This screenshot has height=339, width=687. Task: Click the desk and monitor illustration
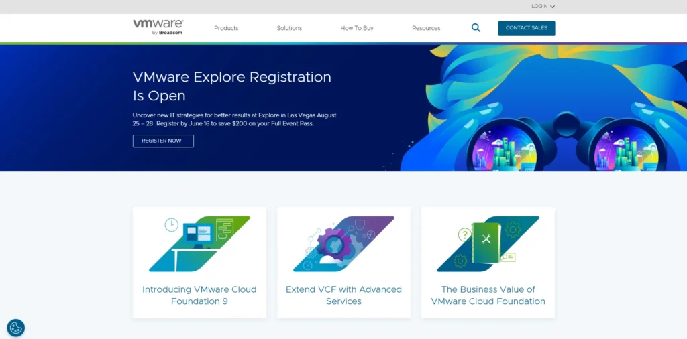[x=199, y=244]
